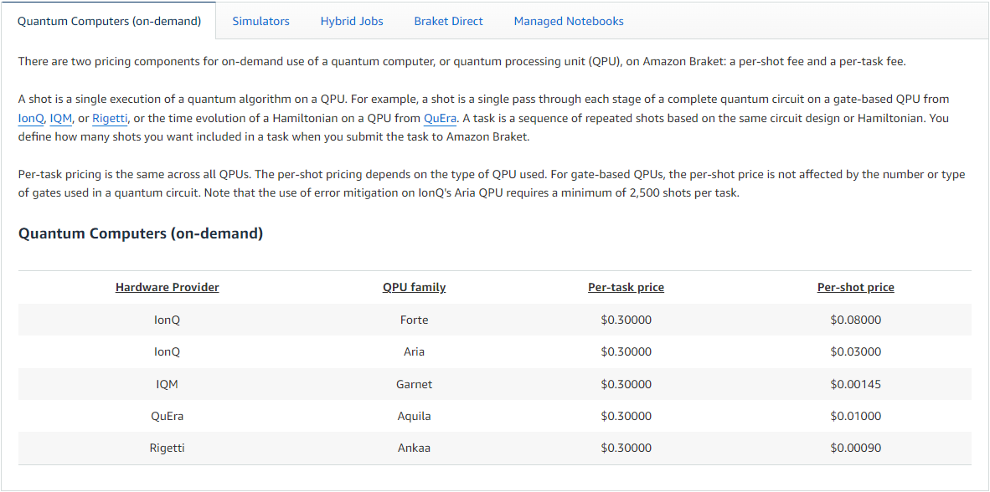990x492 pixels.
Task: Click the Rigetti link in the paragraph
Action: 110,118
